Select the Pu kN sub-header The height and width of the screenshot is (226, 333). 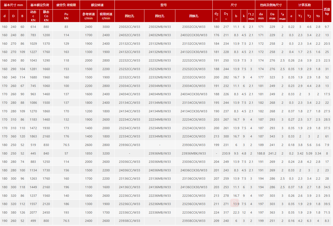point(66,16)
